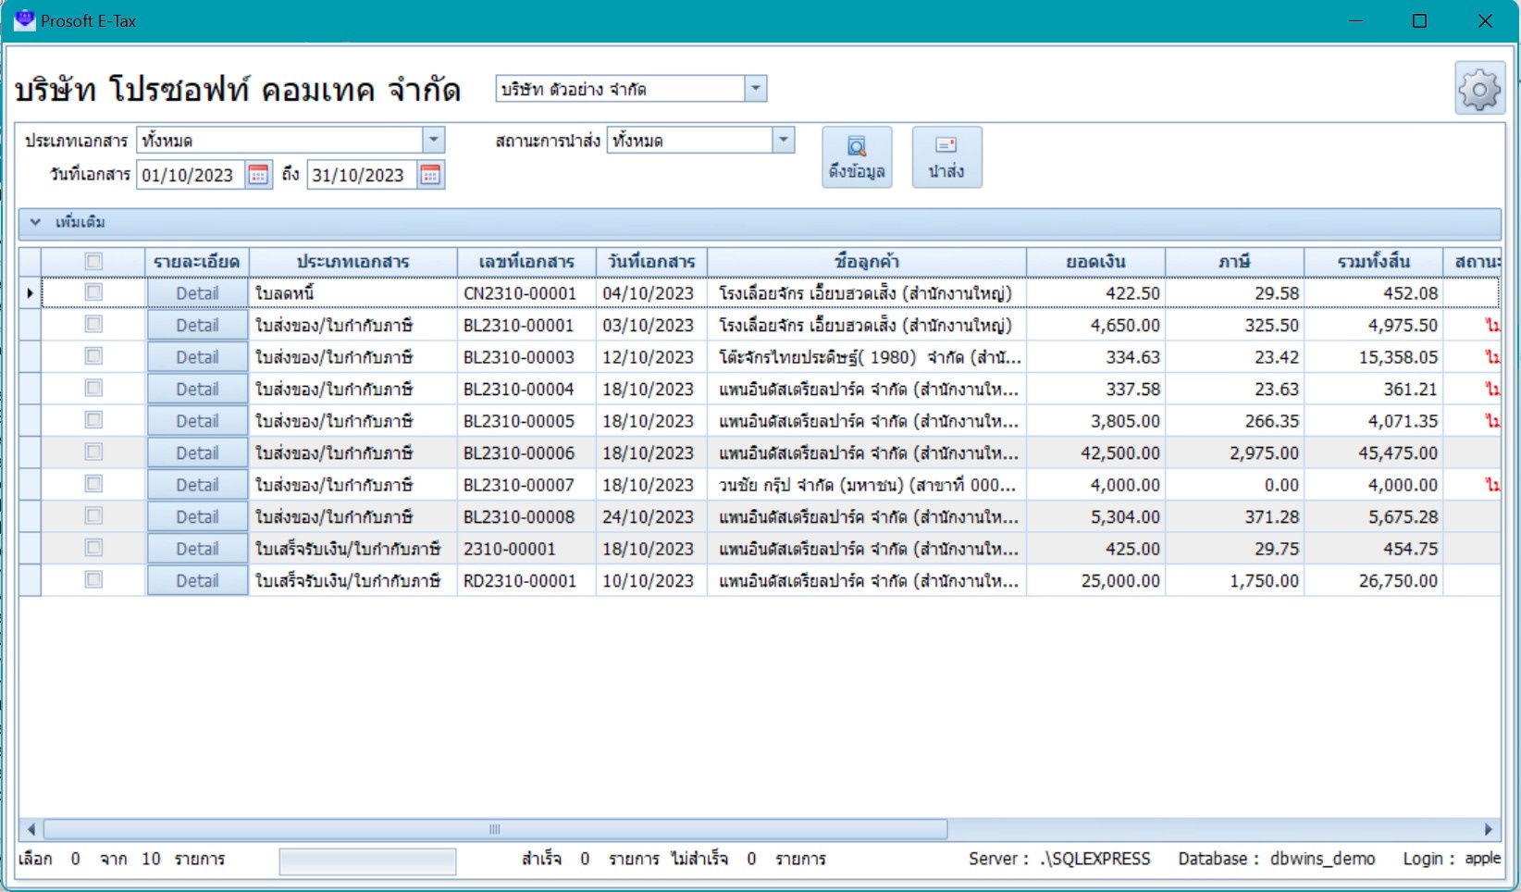The height and width of the screenshot is (892, 1521).
Task: Select date cell 24/10/2023
Action: pyautogui.click(x=651, y=516)
